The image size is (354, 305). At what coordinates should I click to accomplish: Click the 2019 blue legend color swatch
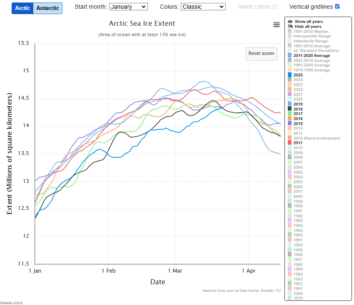(289, 104)
